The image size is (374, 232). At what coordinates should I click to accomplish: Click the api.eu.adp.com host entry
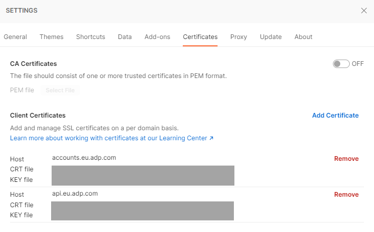coord(75,194)
